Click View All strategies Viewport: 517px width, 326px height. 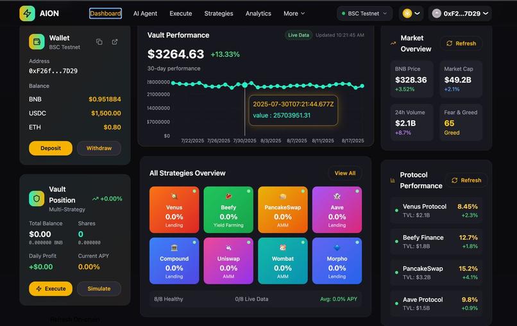pyautogui.click(x=345, y=173)
